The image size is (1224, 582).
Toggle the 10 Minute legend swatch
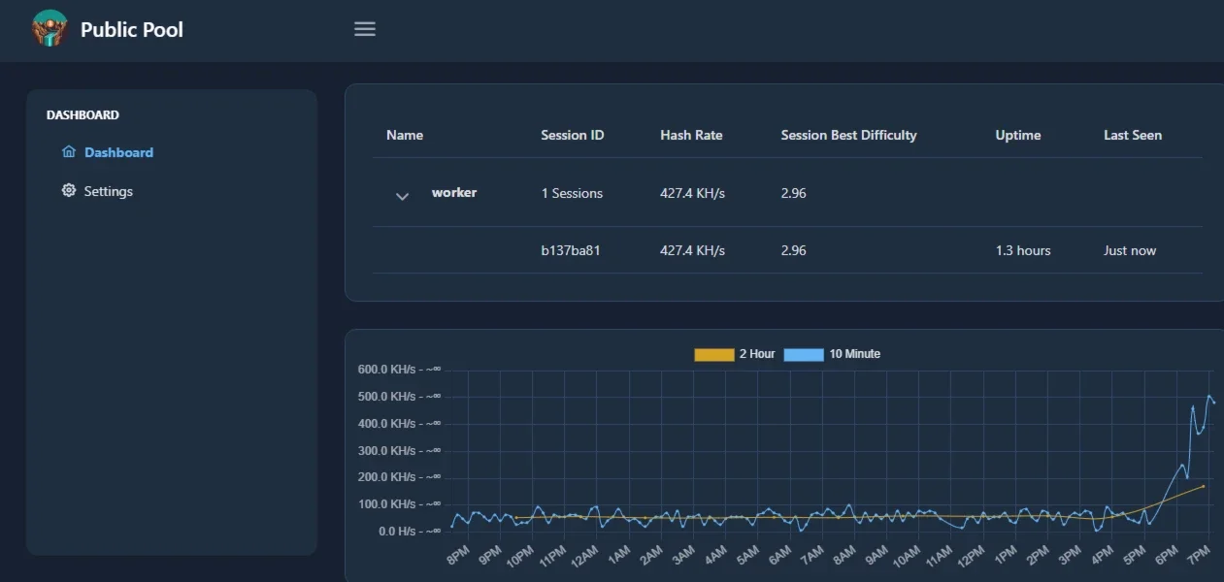point(804,354)
